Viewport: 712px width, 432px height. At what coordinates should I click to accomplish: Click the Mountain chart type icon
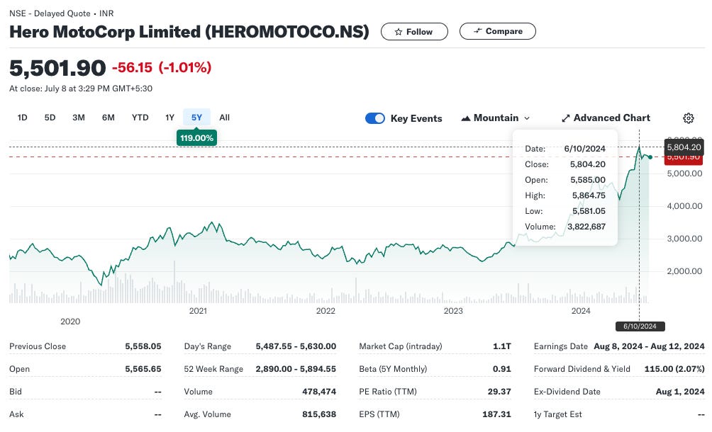coord(465,118)
